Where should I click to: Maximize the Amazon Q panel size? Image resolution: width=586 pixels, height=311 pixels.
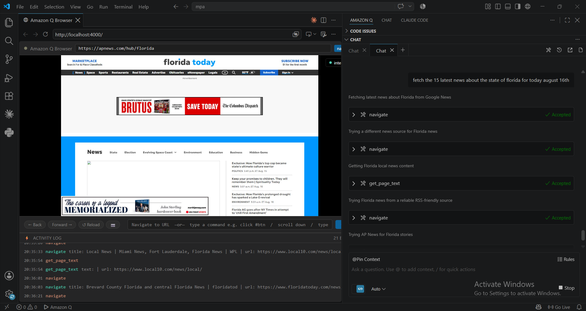[x=567, y=20]
